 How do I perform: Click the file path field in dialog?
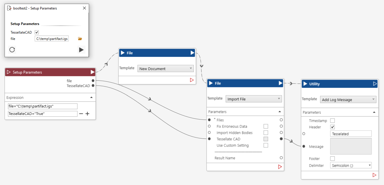(52, 38)
